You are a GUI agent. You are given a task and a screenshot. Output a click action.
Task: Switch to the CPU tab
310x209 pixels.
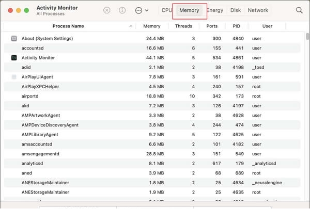pos(166,10)
